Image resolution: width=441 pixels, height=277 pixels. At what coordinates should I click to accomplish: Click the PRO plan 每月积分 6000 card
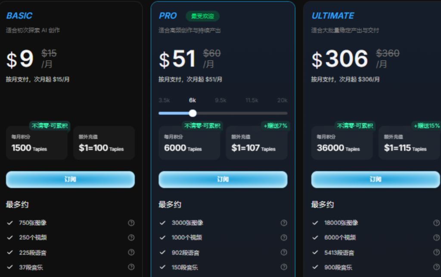point(189,143)
